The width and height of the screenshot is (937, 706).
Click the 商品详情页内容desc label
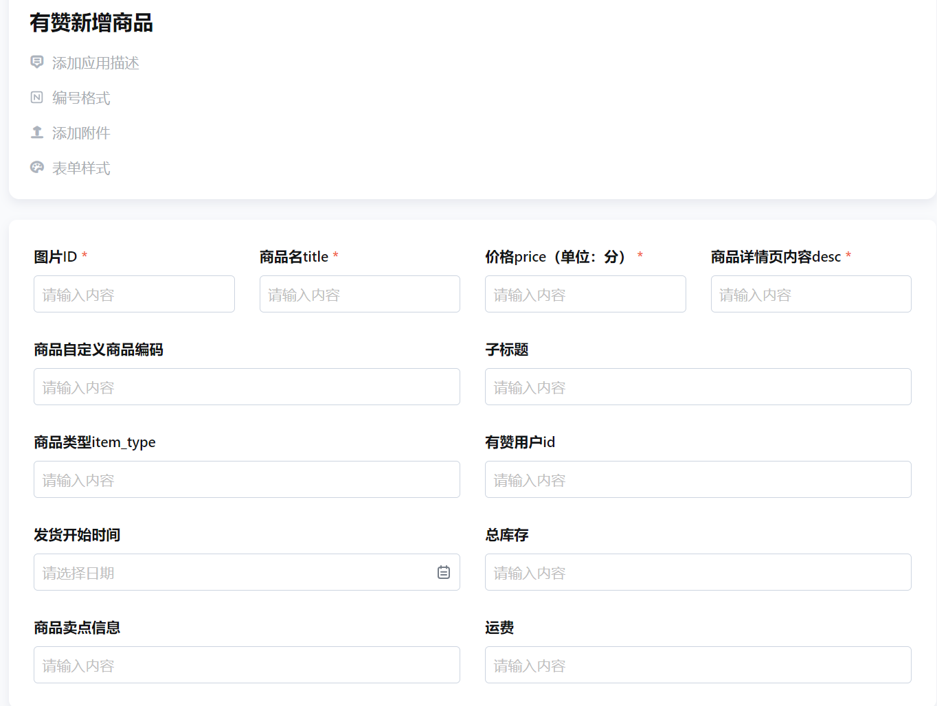coord(776,257)
